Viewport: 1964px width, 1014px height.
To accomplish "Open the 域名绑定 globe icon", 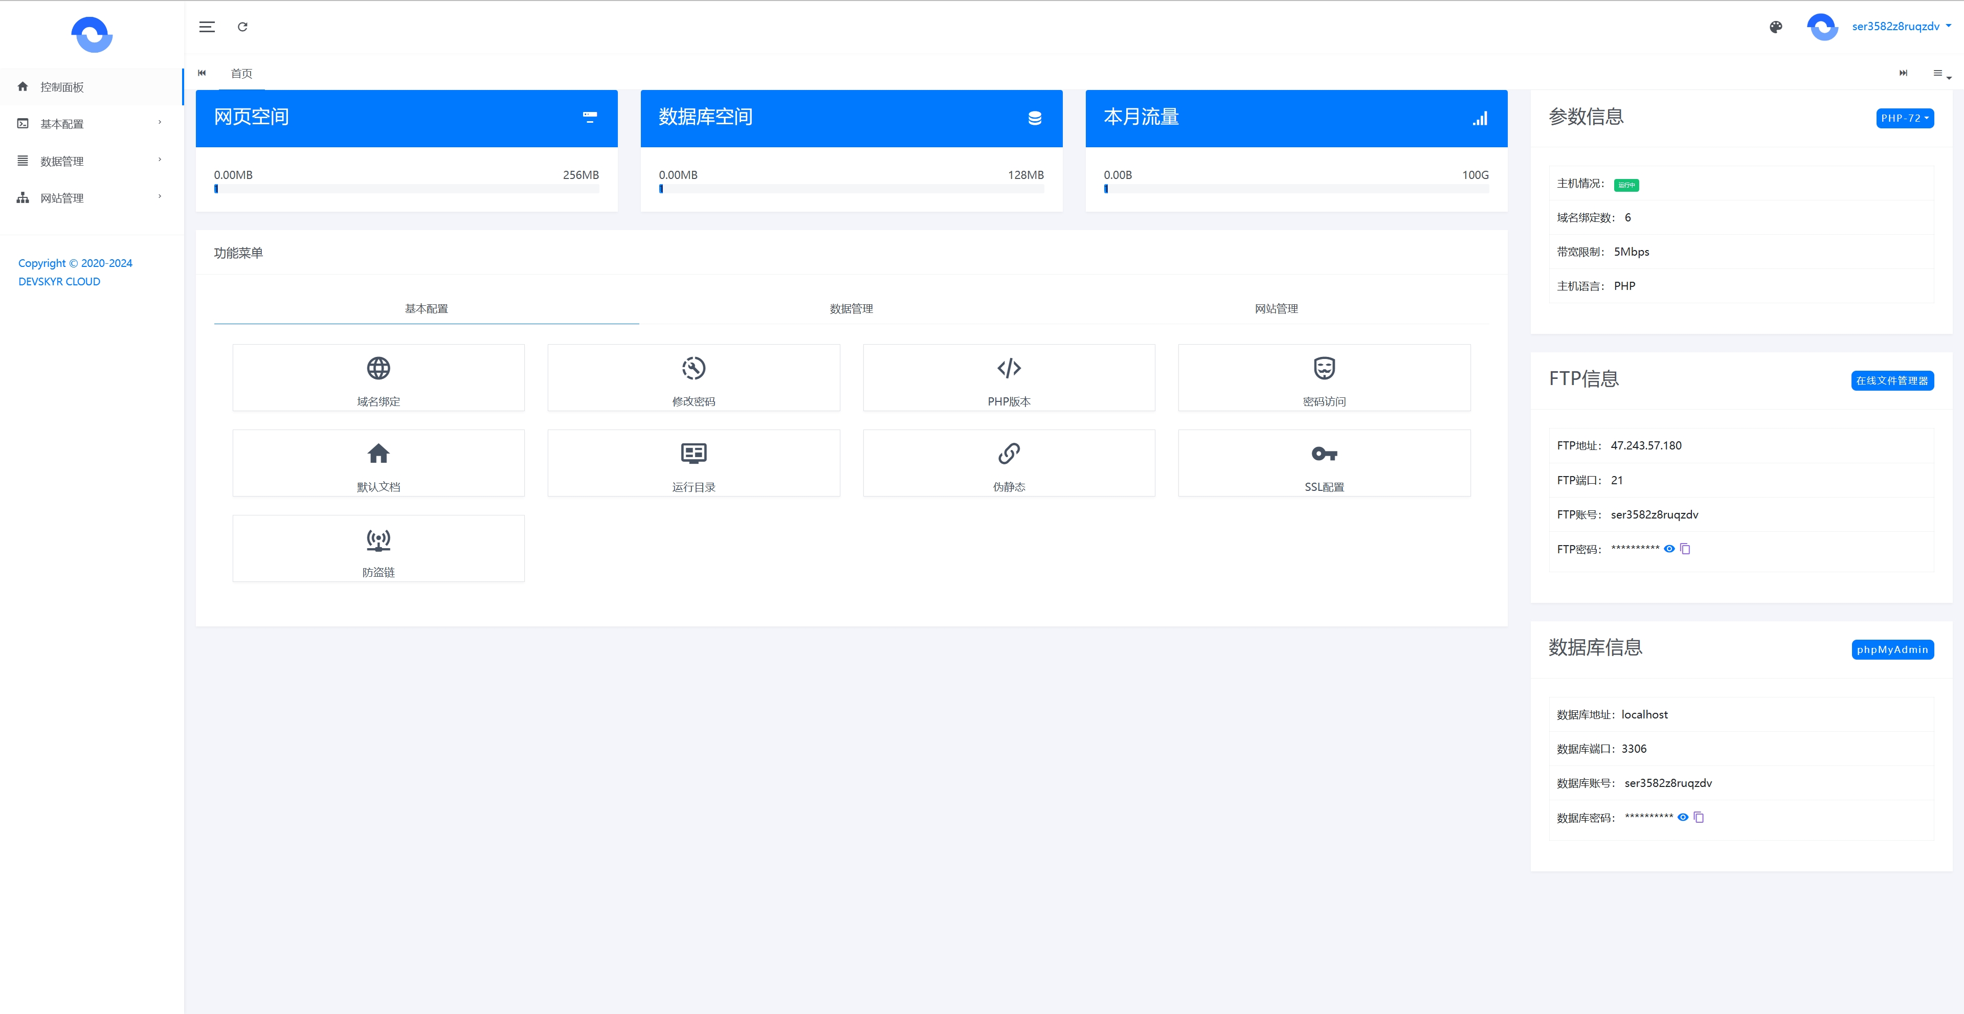I will click(378, 368).
